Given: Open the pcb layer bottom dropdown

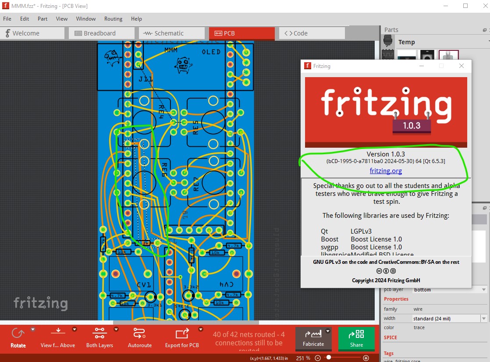Looking at the screenshot, I should click(483, 290).
